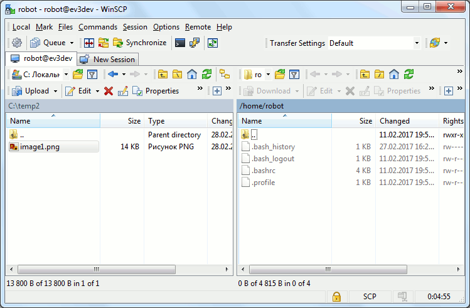Open in PuTTY icon

pyautogui.click(x=195, y=43)
